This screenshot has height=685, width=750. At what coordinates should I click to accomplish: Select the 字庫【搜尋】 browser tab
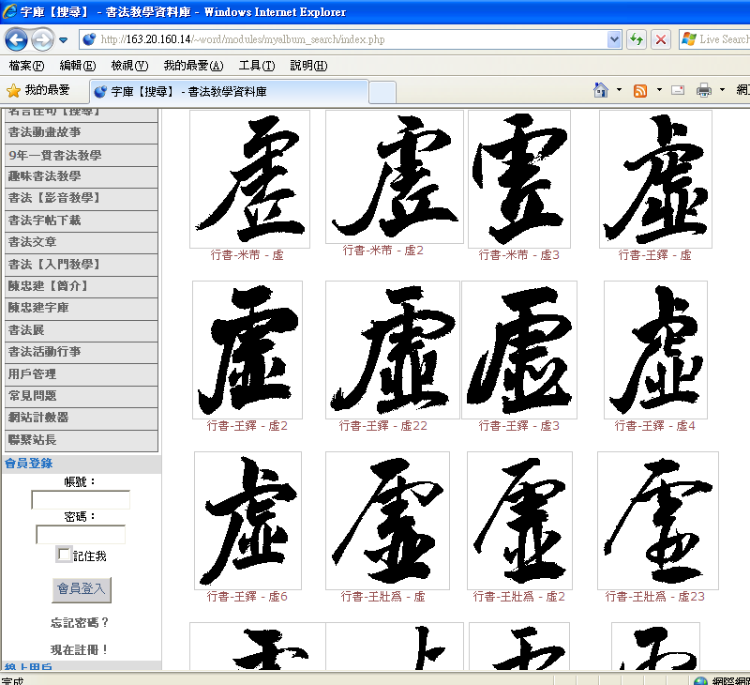(229, 91)
